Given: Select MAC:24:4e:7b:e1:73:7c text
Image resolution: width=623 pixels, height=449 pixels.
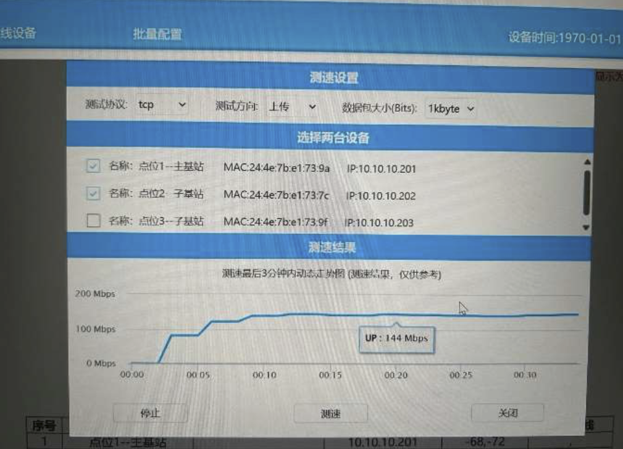Looking at the screenshot, I should pos(276,195).
